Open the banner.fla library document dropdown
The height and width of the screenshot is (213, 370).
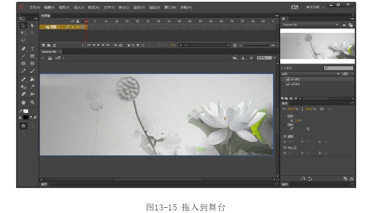click(336, 25)
